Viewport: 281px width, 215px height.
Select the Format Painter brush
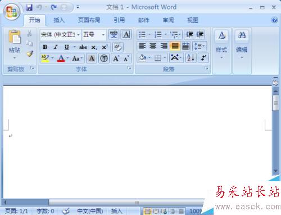pos(30,54)
